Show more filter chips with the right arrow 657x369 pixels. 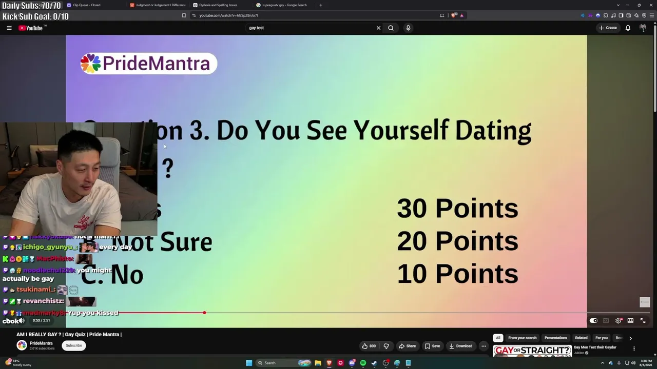pos(630,338)
